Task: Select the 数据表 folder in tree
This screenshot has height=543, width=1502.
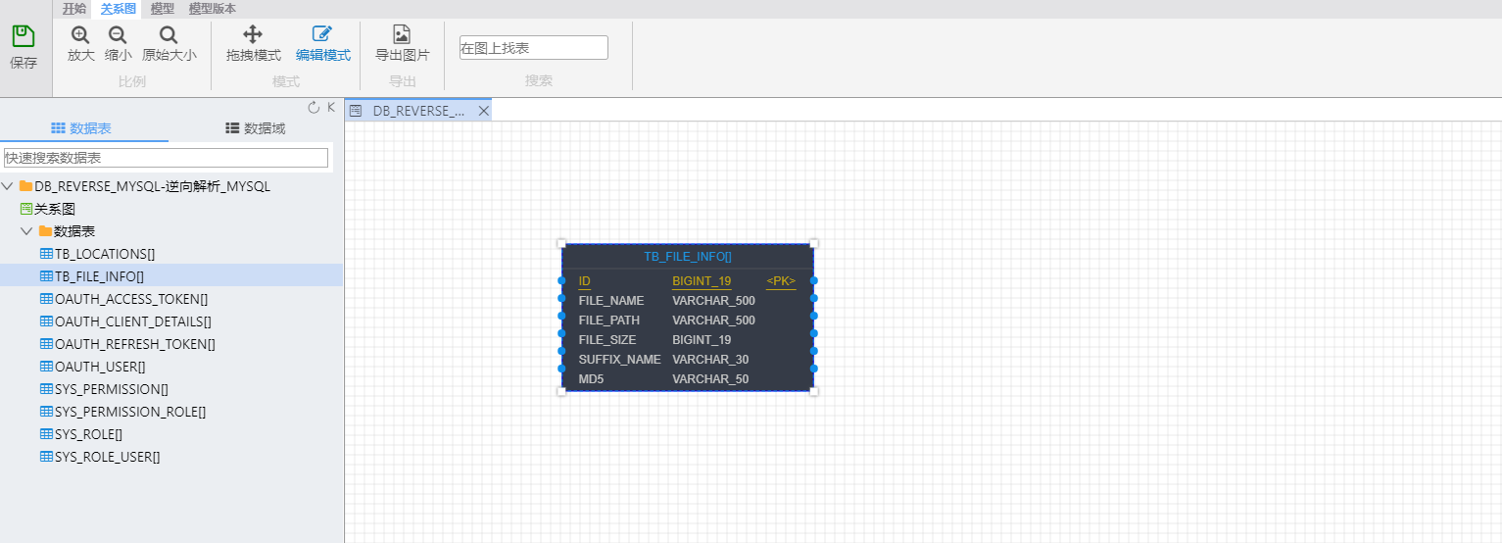Action: [74, 231]
